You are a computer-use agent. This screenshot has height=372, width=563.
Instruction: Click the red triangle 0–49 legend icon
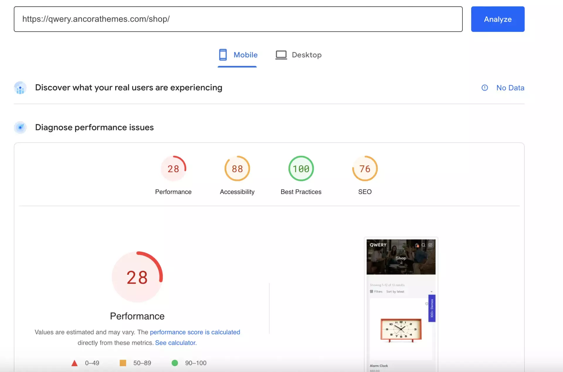[74, 363]
